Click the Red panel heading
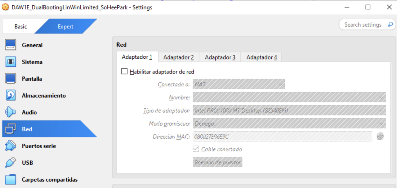The height and width of the screenshot is (188, 397). (x=121, y=45)
